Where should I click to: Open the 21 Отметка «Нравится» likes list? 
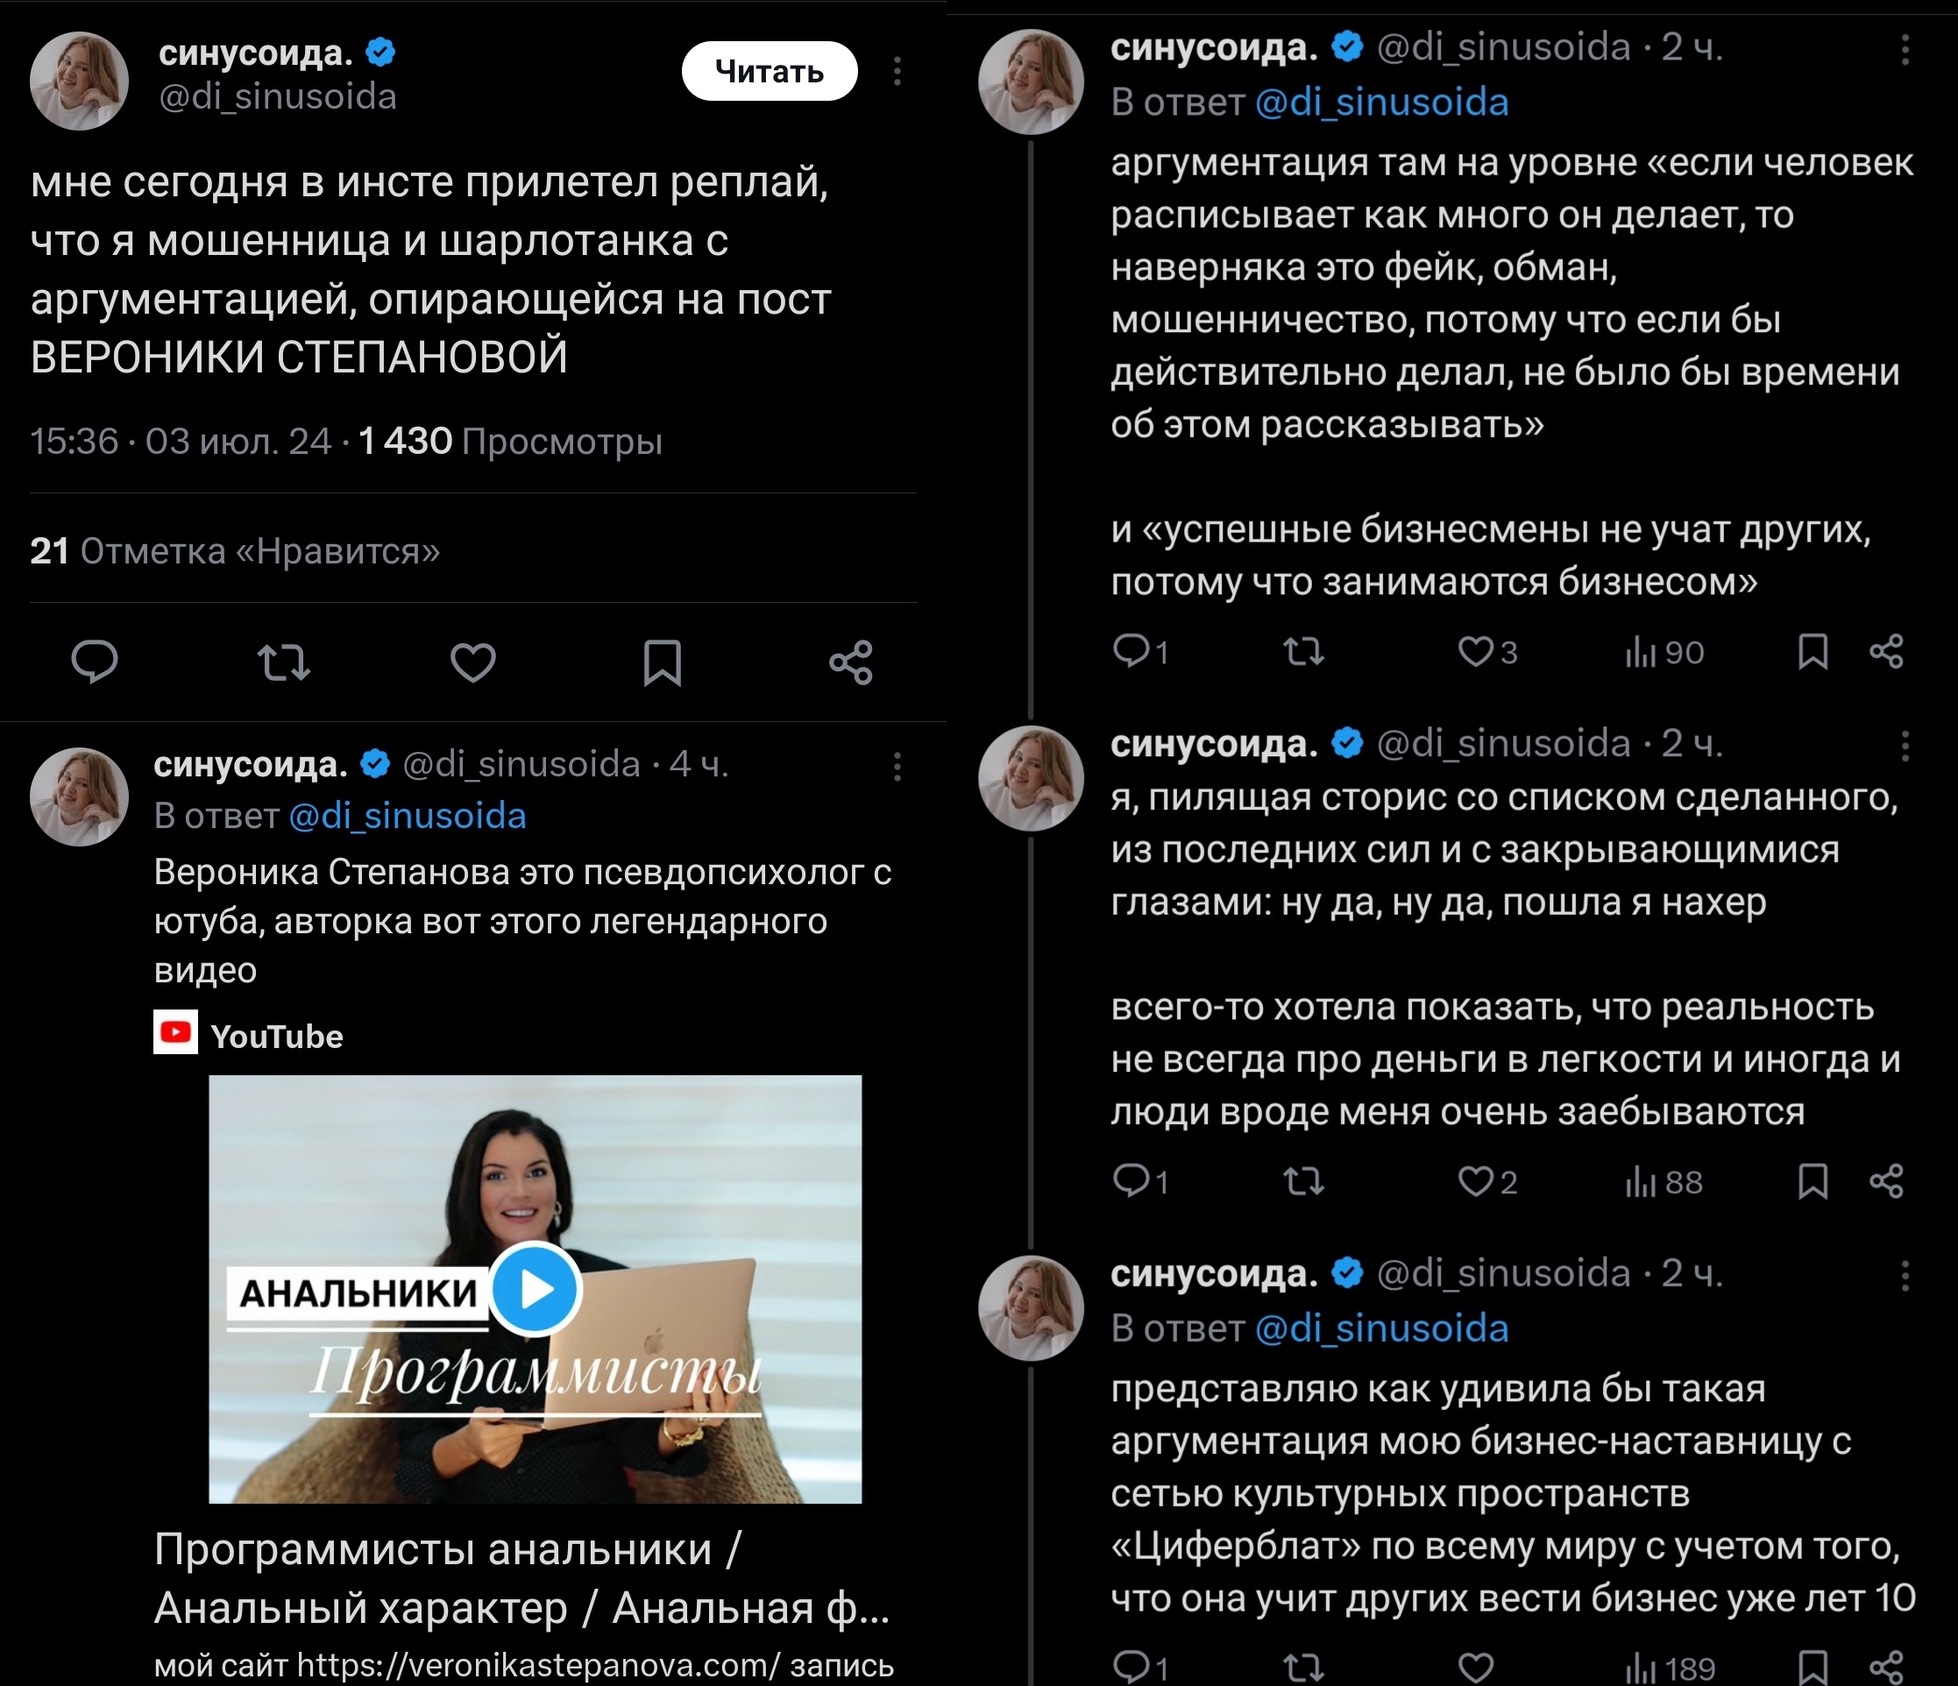[235, 550]
